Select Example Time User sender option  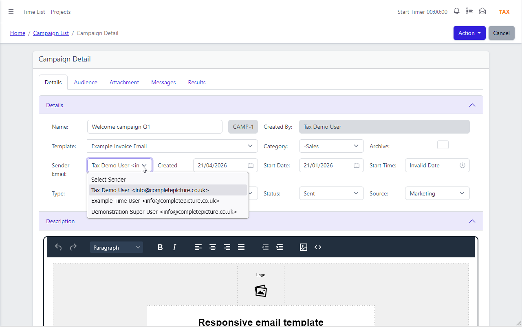click(168, 201)
